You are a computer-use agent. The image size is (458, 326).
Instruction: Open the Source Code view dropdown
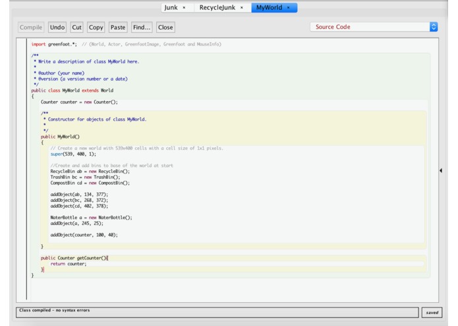click(374, 27)
